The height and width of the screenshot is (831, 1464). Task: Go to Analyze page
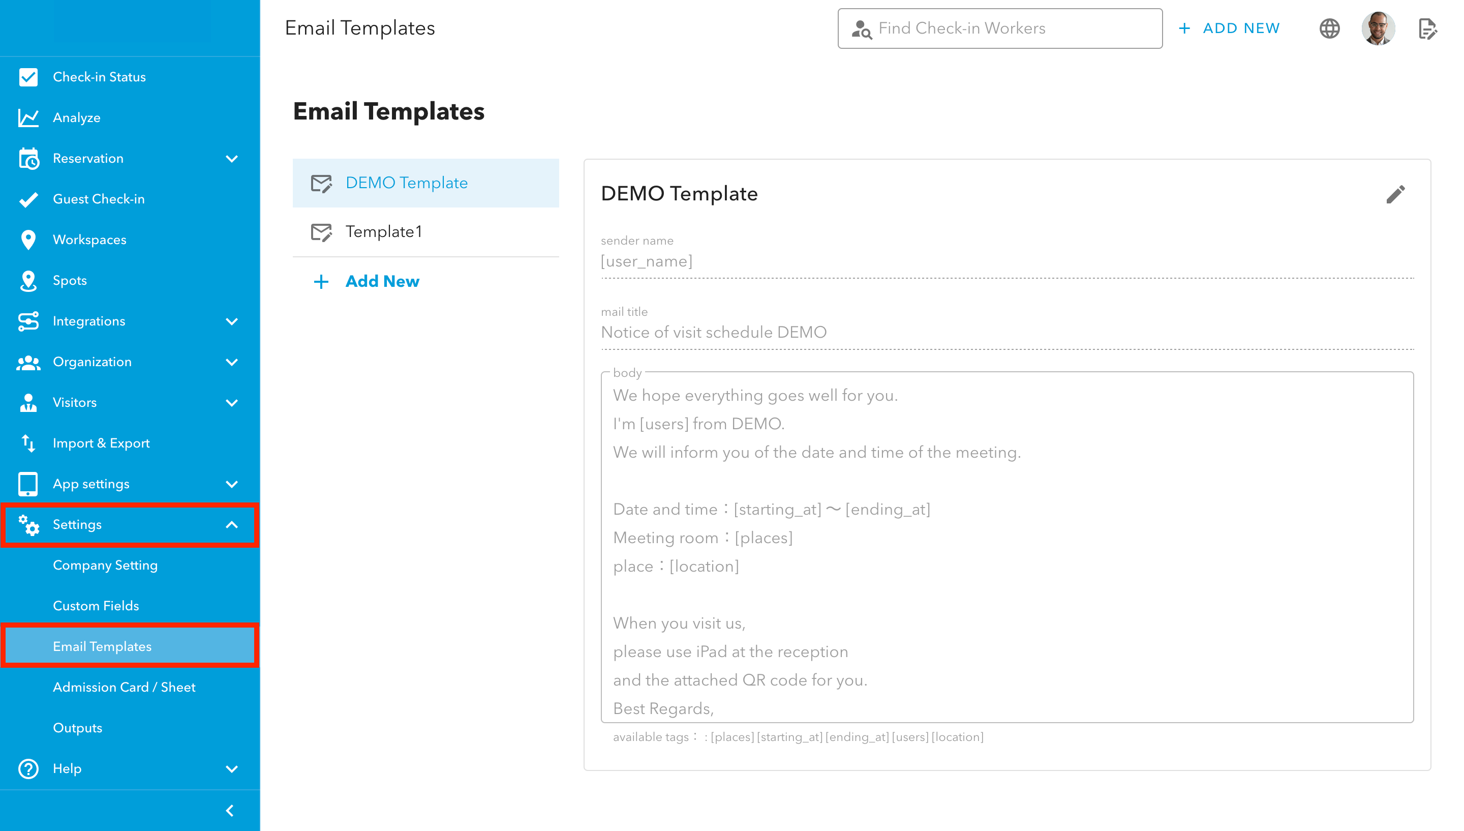130,117
